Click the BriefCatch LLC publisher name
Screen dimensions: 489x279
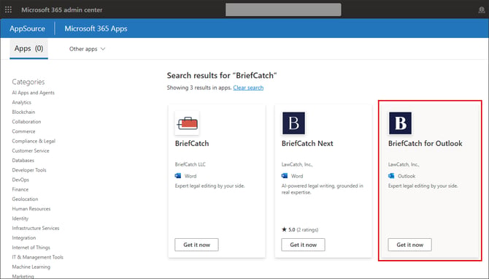click(x=190, y=164)
